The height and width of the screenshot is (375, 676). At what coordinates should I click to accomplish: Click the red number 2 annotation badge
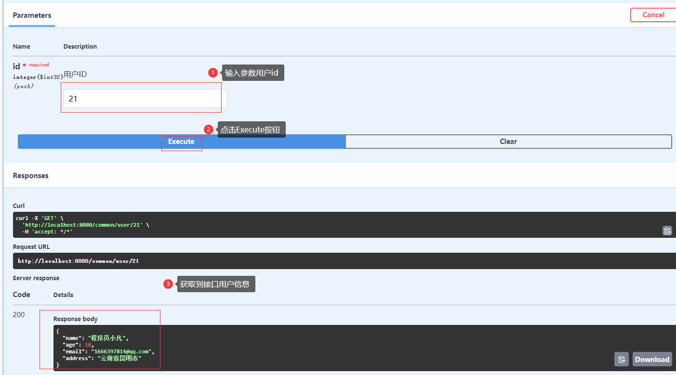(209, 129)
